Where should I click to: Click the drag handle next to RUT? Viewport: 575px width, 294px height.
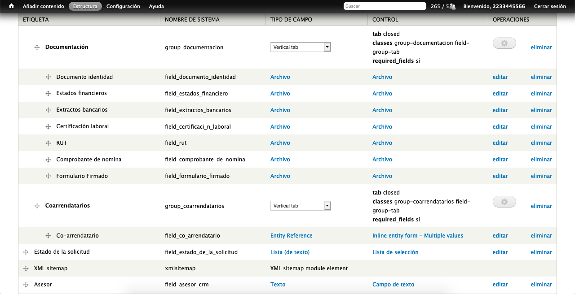click(x=48, y=143)
